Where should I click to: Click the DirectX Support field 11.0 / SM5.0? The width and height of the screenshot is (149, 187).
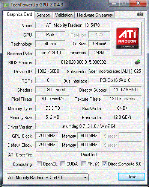coord(126,90)
